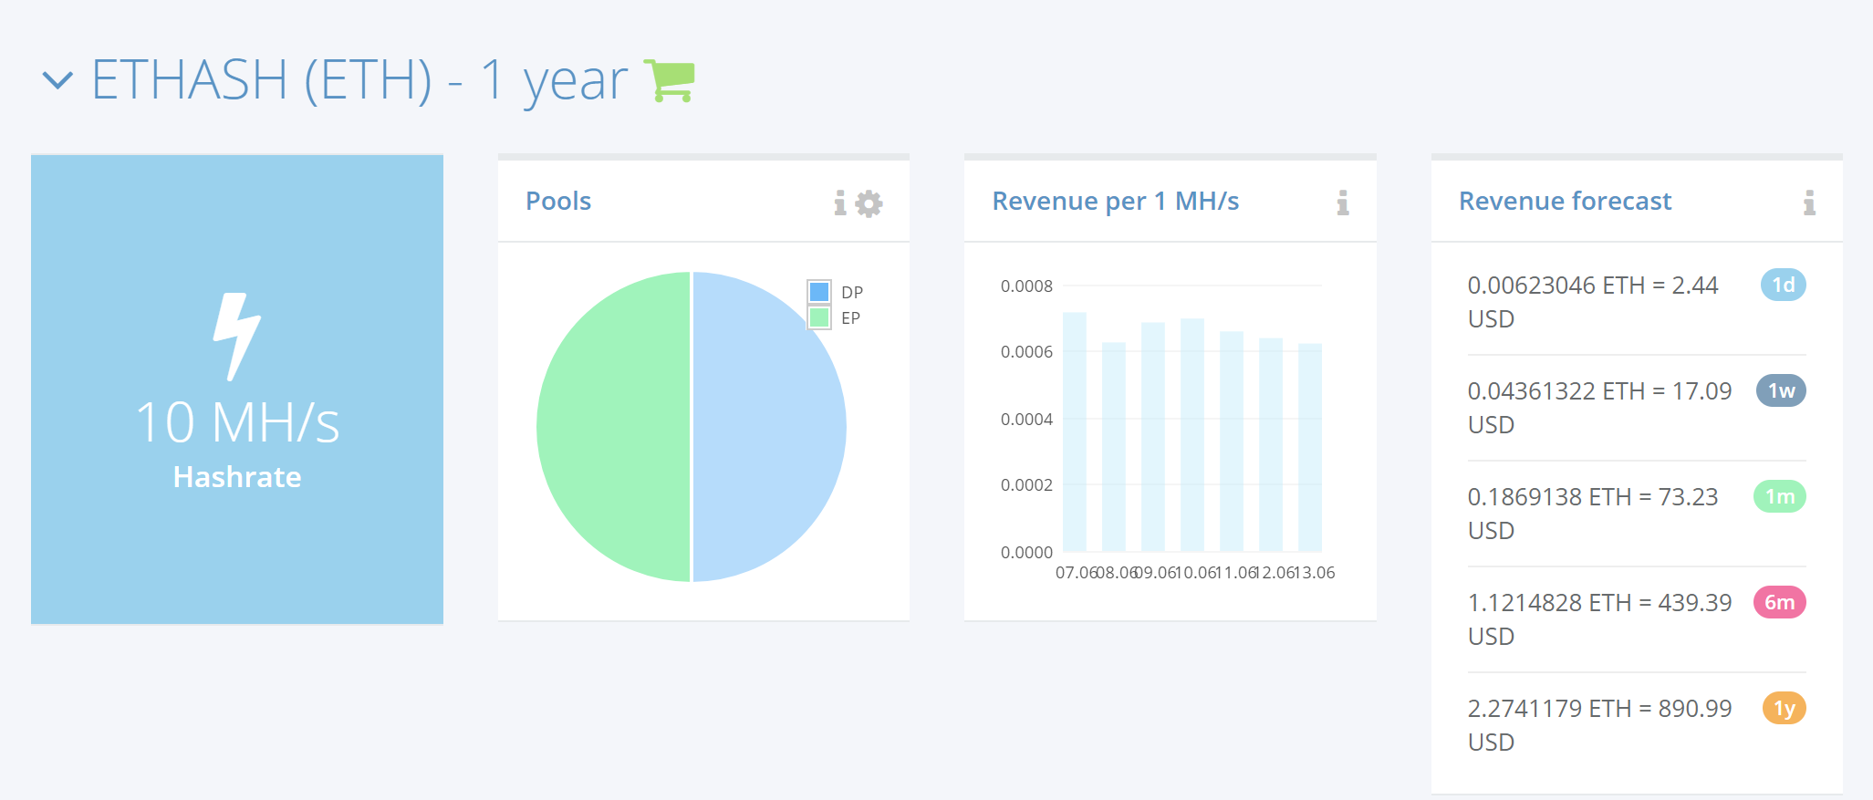Click the green shopping cart icon
Screen dimensions: 1873x800
(x=670, y=80)
